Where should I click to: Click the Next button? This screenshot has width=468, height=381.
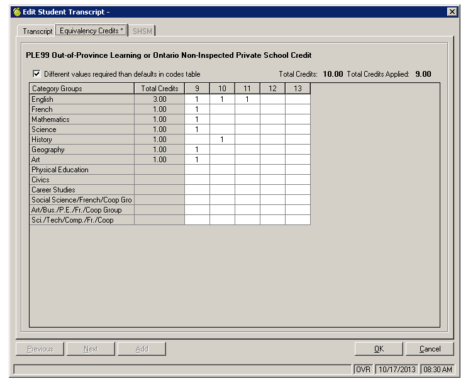pyautogui.click(x=91, y=349)
